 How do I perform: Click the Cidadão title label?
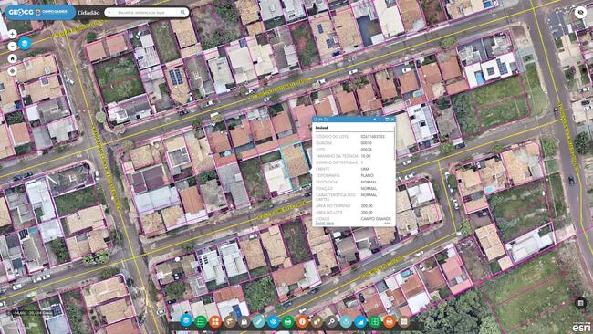coord(88,13)
